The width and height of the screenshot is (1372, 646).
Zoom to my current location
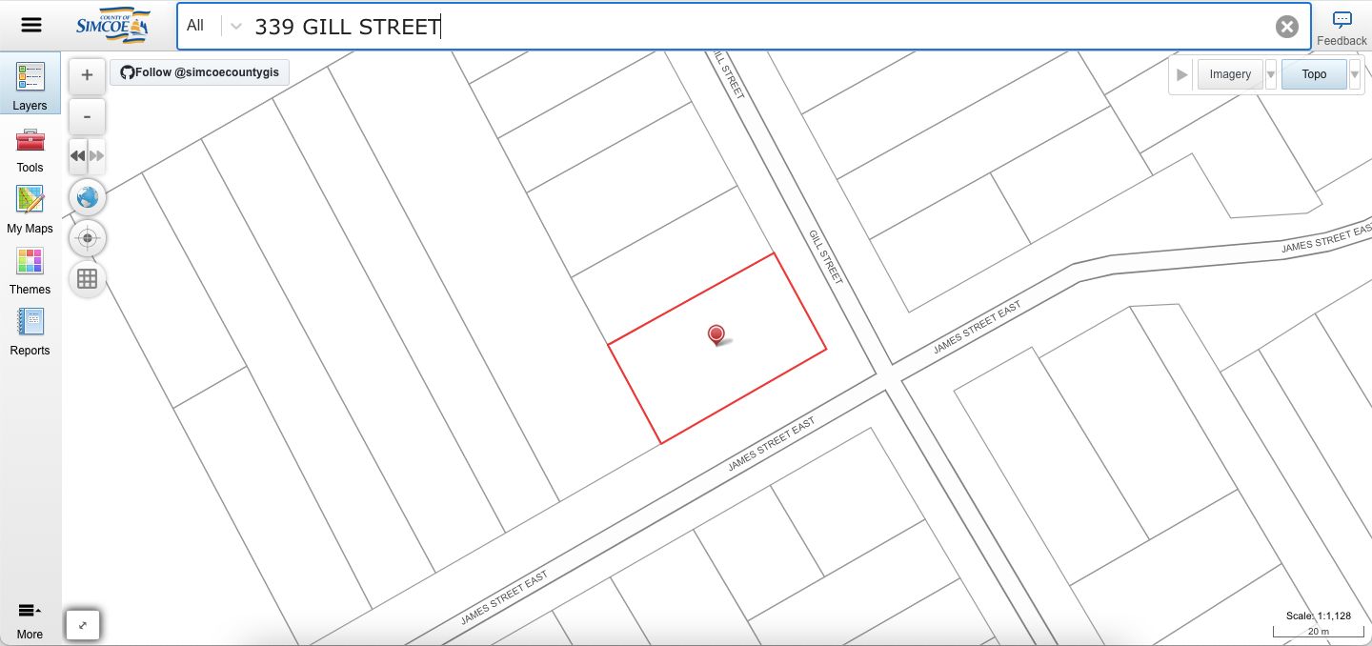pyautogui.click(x=88, y=238)
